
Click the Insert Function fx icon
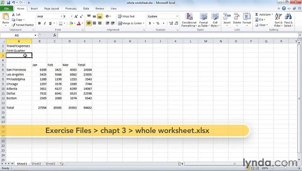(x=55, y=35)
